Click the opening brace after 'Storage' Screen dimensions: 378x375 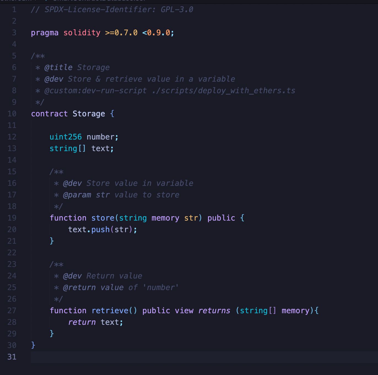(112, 114)
